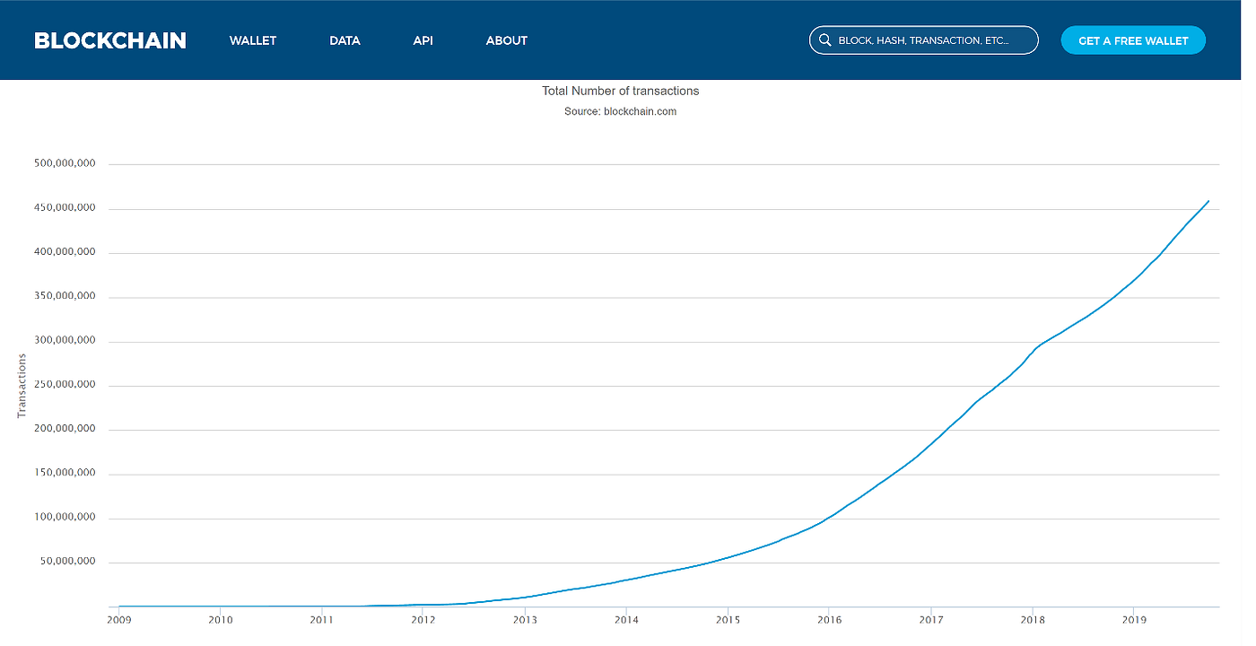
Task: Click the 2015 gridline area on the chart
Action: (x=728, y=386)
